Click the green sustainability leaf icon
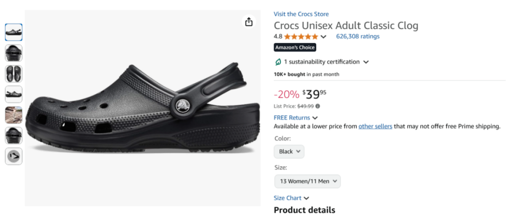Viewport: 506px width, 220px height. [x=278, y=62]
